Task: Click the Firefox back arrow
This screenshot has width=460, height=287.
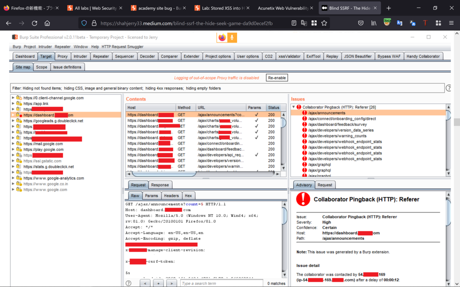Action: coord(9,23)
